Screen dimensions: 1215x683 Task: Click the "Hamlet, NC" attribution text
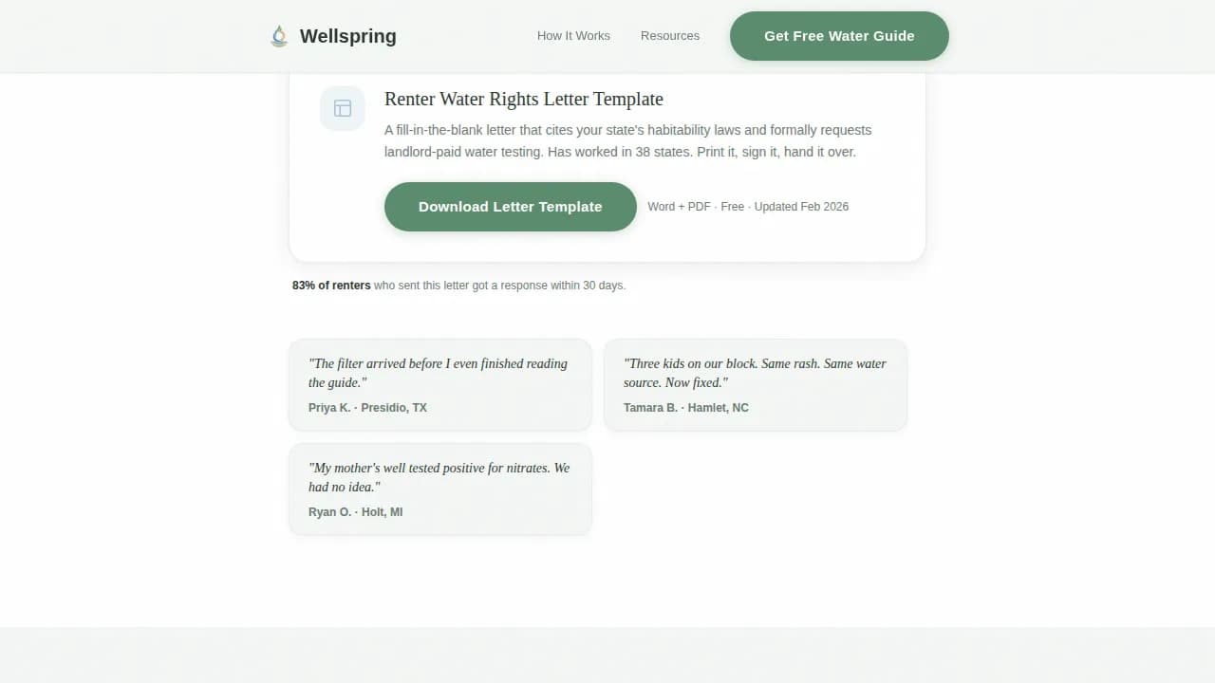point(718,407)
